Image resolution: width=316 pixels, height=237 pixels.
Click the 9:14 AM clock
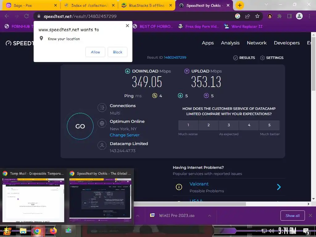(x=287, y=231)
